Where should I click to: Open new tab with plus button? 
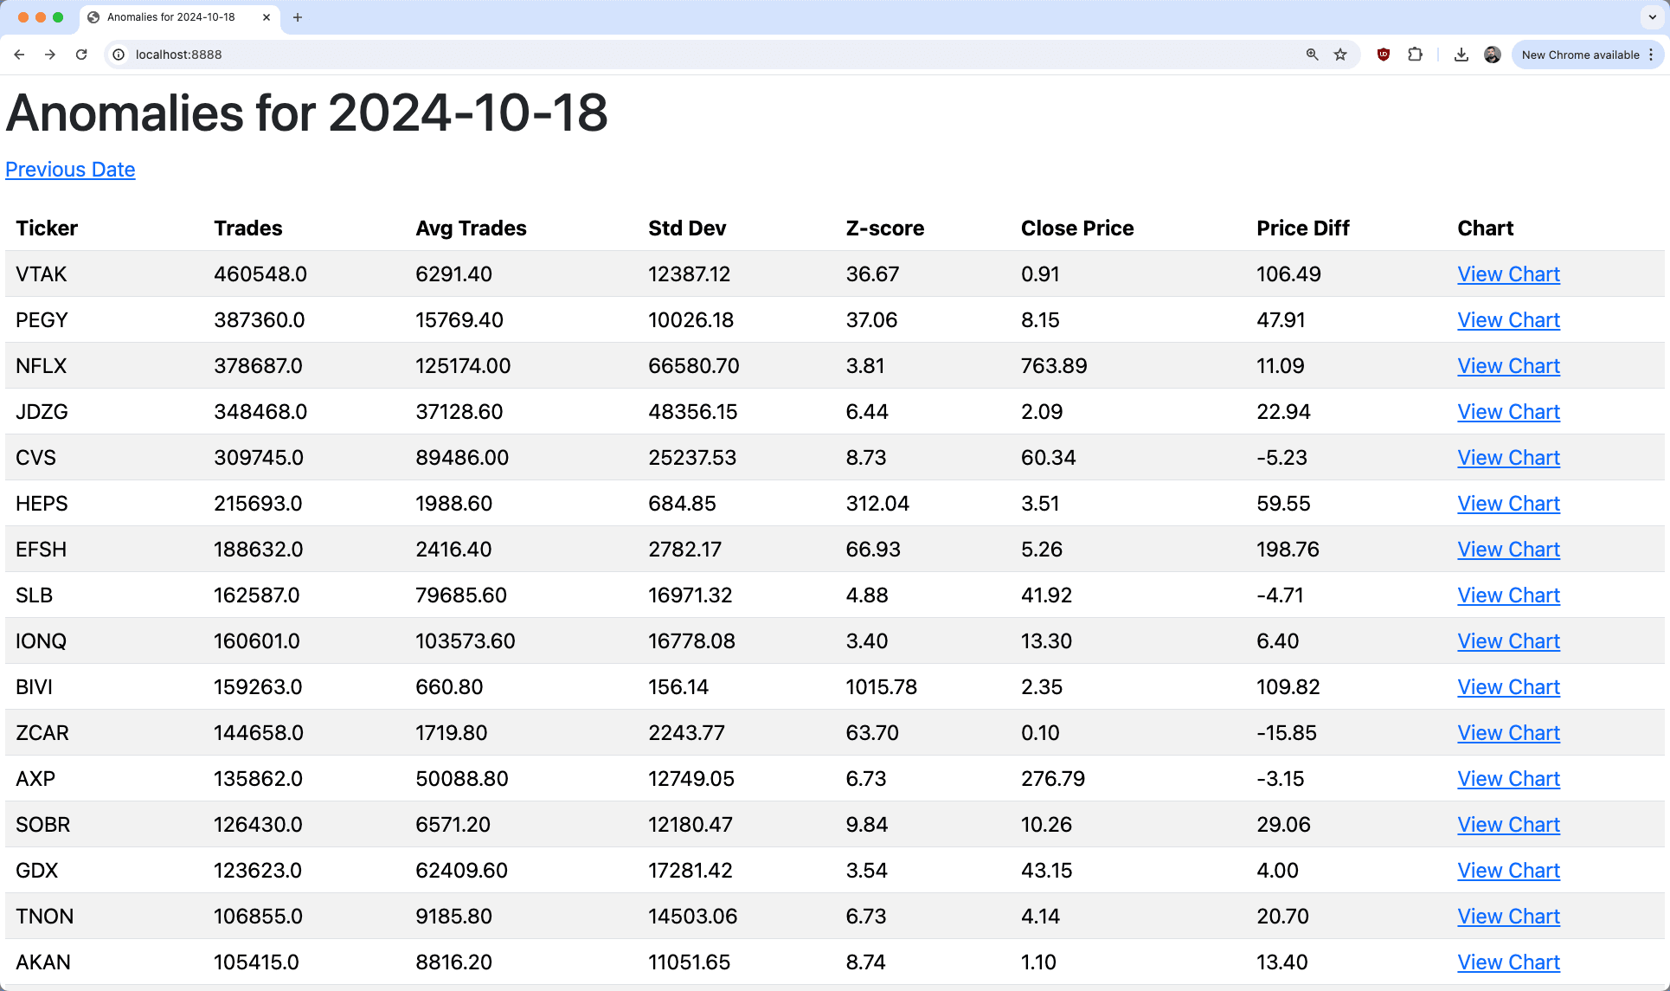coord(298,17)
